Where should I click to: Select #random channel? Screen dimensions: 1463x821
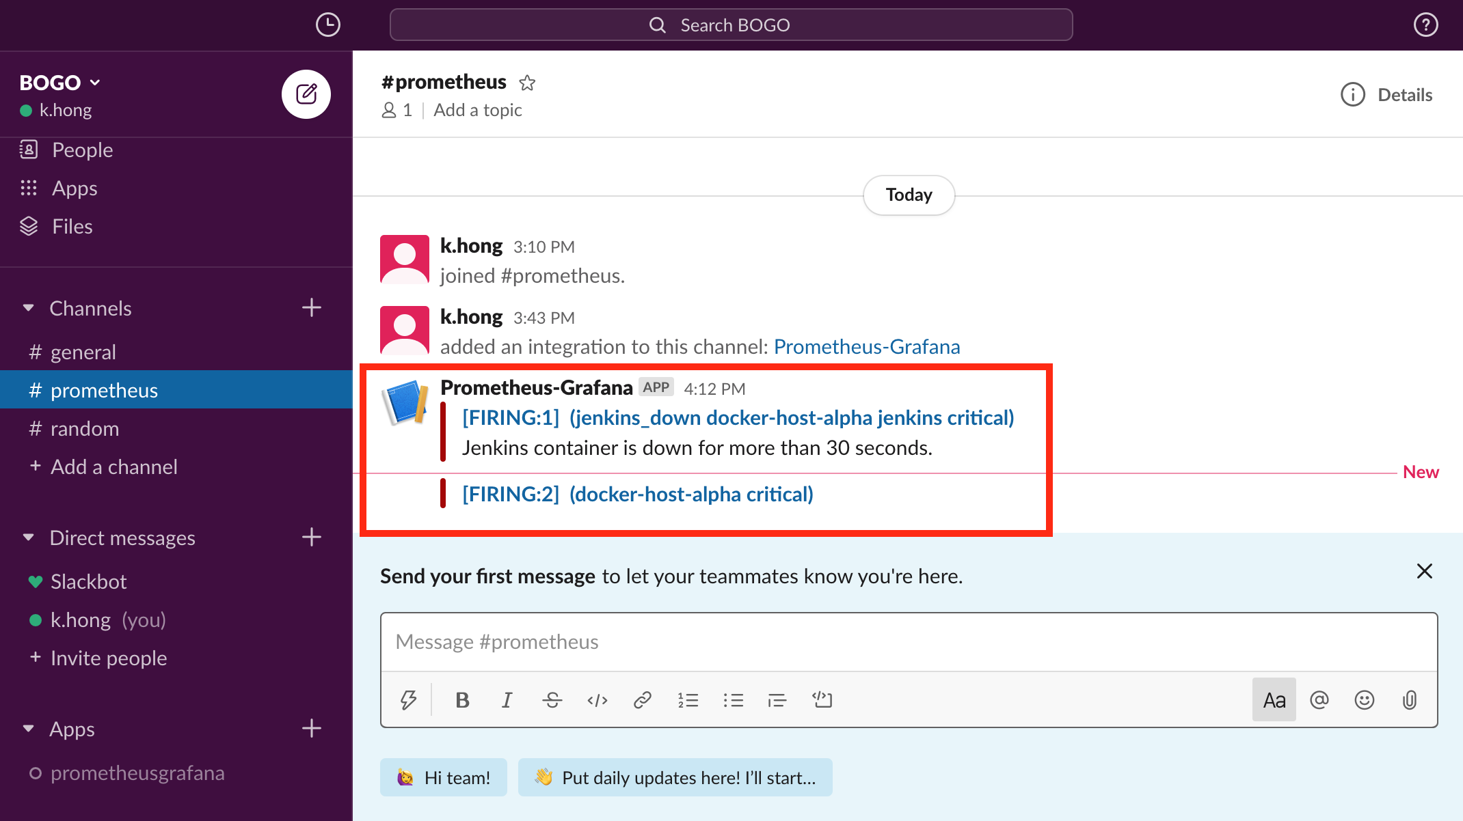tap(84, 428)
